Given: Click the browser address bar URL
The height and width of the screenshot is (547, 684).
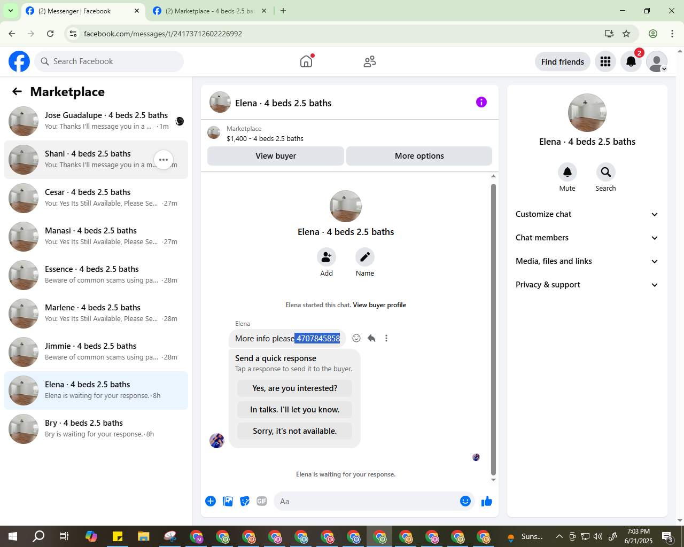Looking at the screenshot, I should [163, 34].
